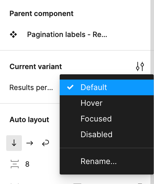
Task: Choose Rename... in the dropdown menu
Action: point(107,161)
